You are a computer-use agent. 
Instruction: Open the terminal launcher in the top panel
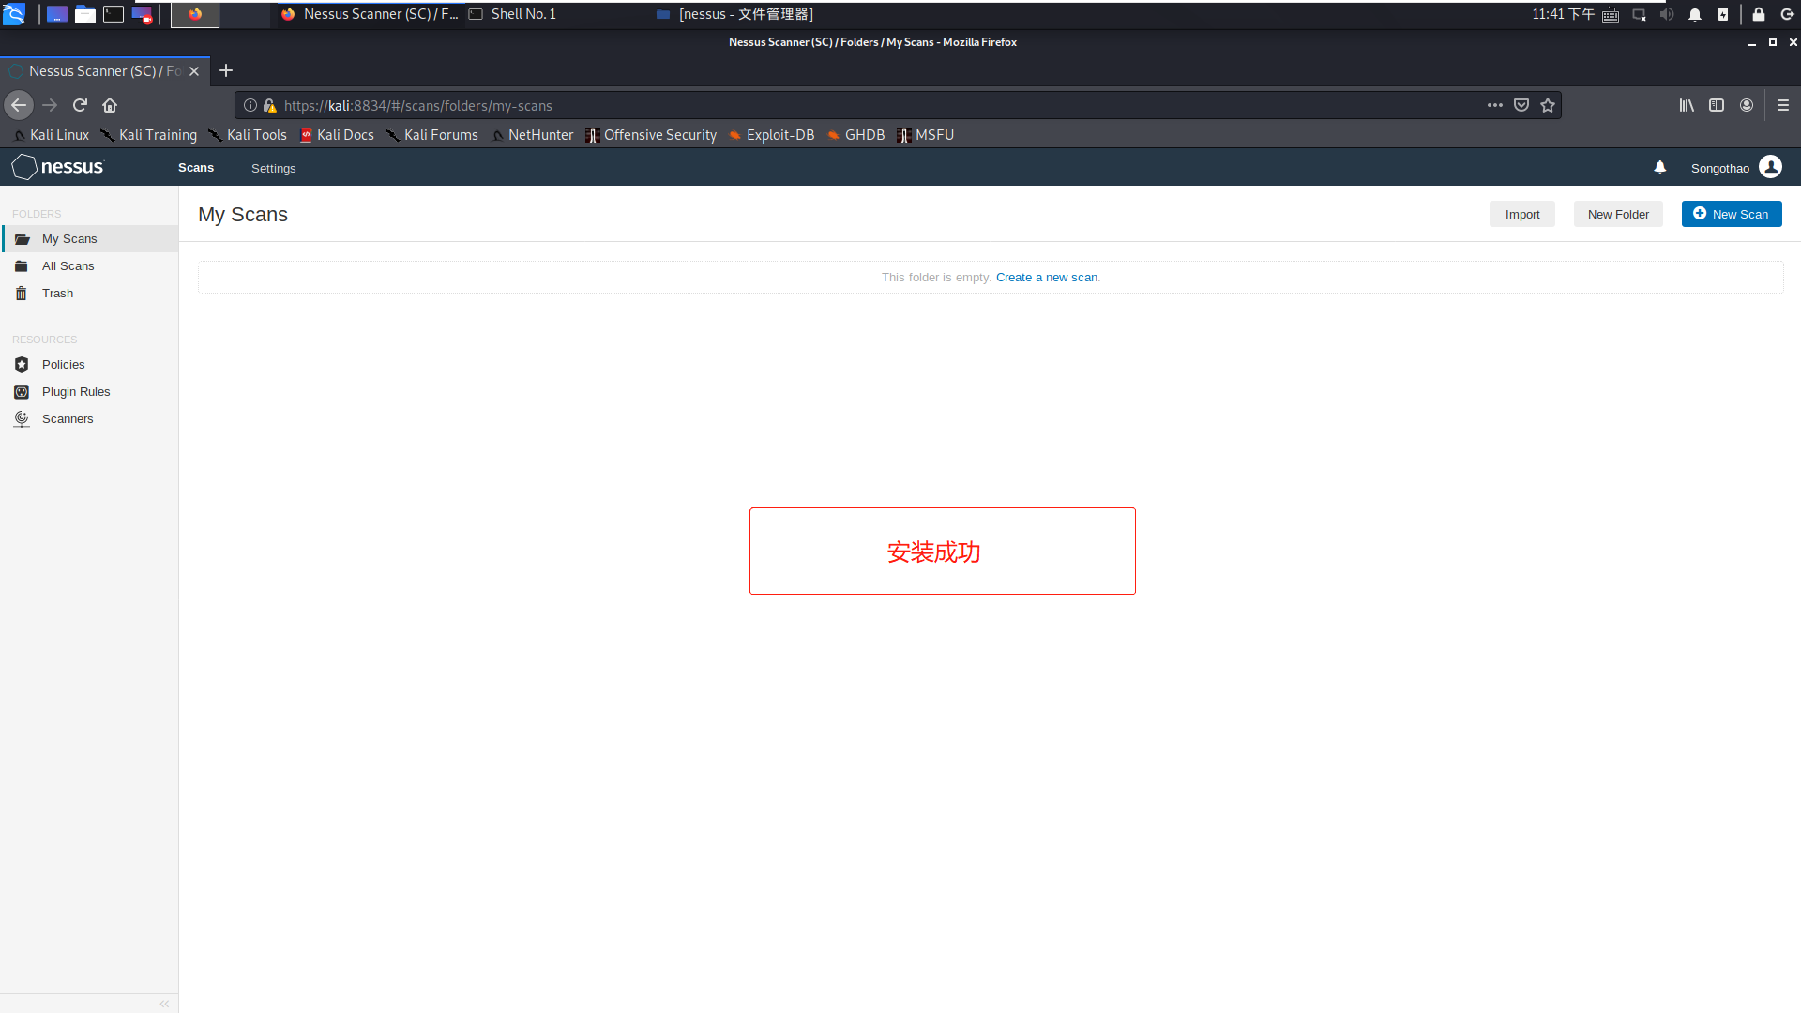click(x=114, y=14)
